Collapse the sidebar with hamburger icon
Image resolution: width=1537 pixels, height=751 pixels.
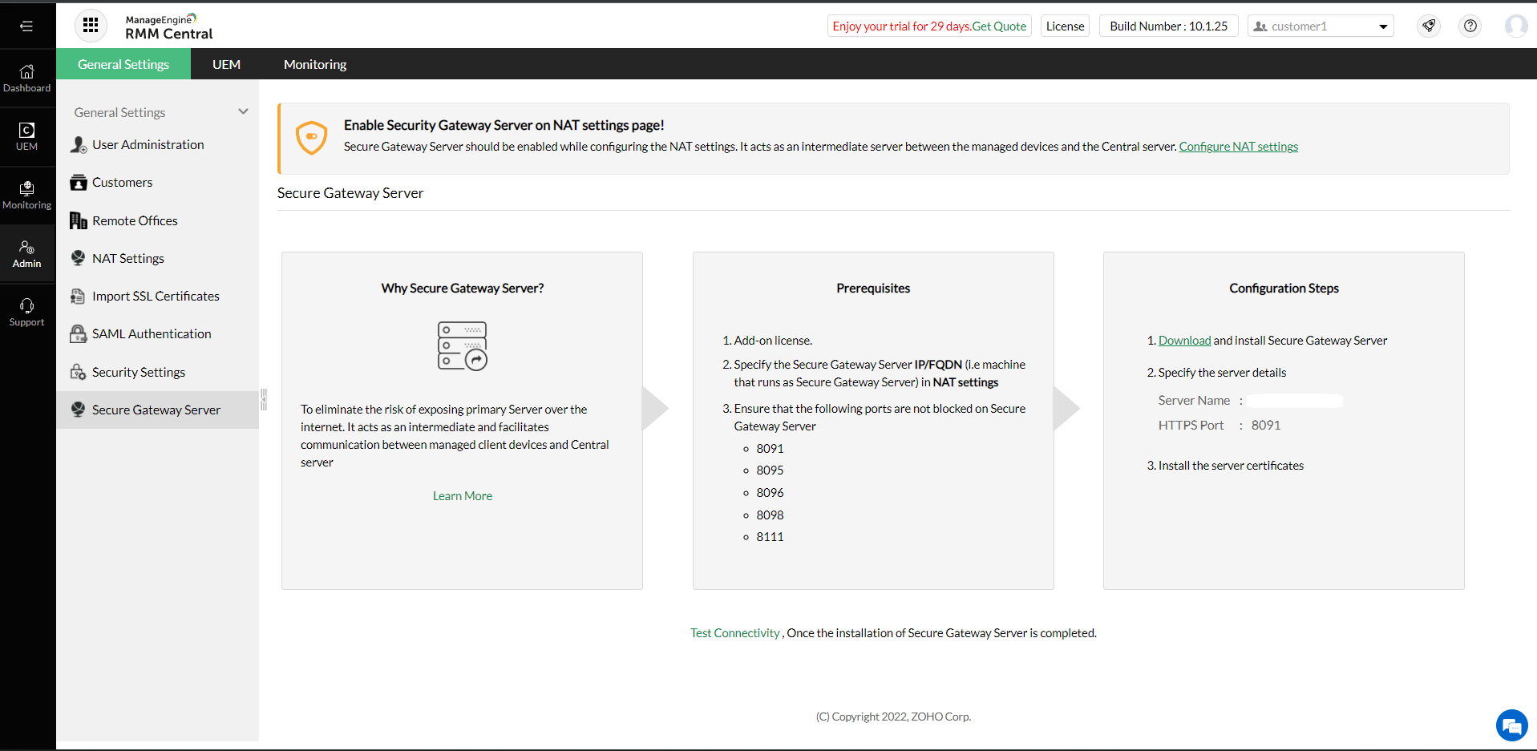pyautogui.click(x=26, y=26)
